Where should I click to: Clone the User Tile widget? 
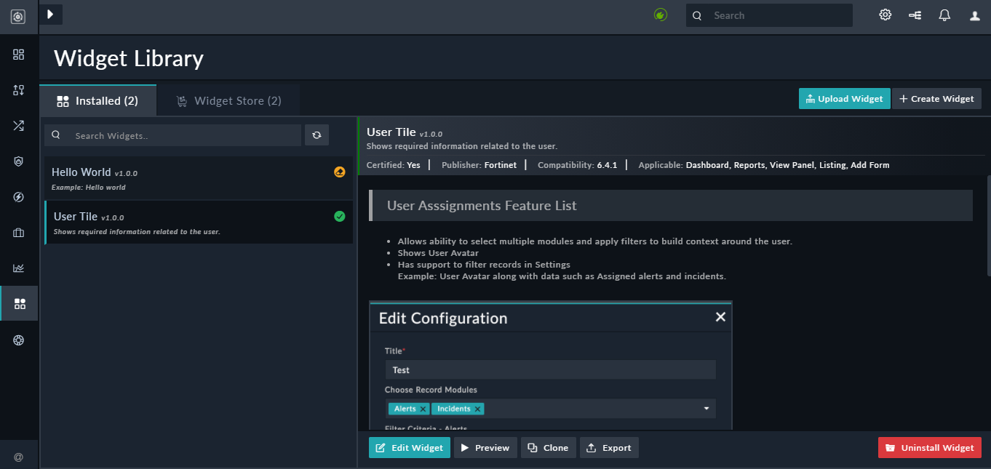pos(549,447)
